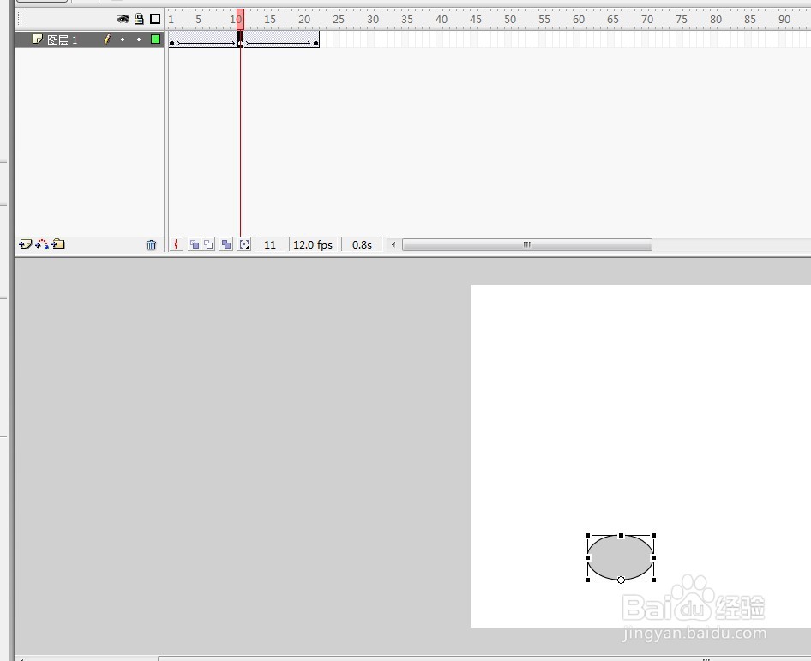
Task: Toggle Onion Skin button
Action: click(x=195, y=244)
